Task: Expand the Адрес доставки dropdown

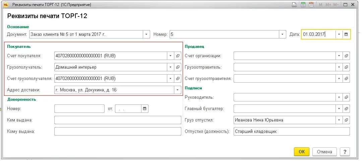Action: (178, 90)
